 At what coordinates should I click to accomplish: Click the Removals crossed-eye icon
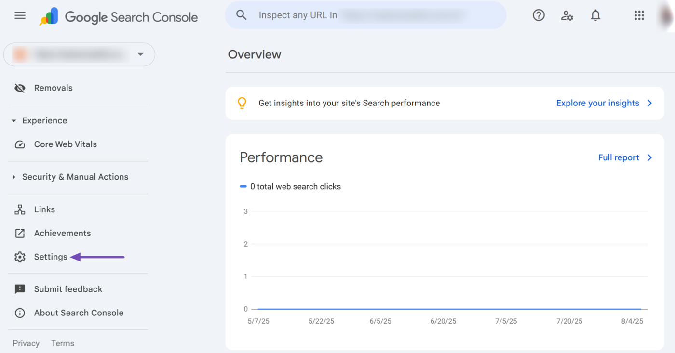20,88
